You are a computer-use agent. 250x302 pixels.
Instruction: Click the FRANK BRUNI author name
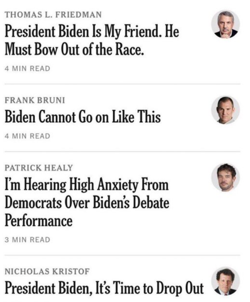click(x=35, y=100)
